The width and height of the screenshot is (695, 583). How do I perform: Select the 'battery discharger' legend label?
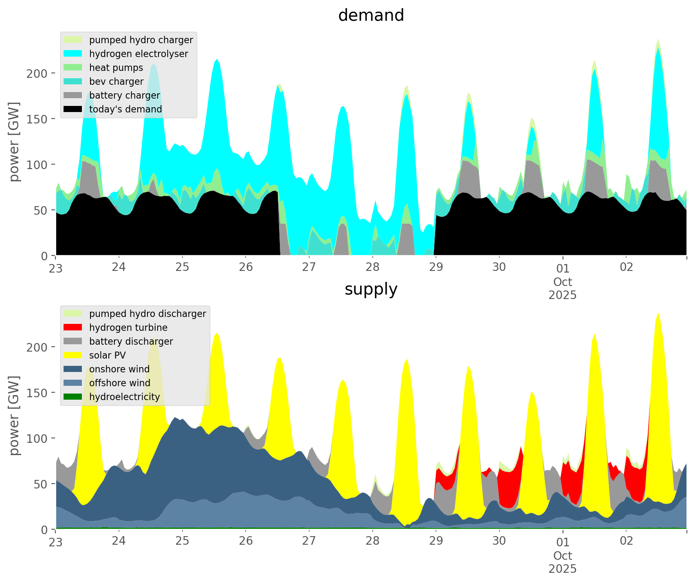(131, 341)
